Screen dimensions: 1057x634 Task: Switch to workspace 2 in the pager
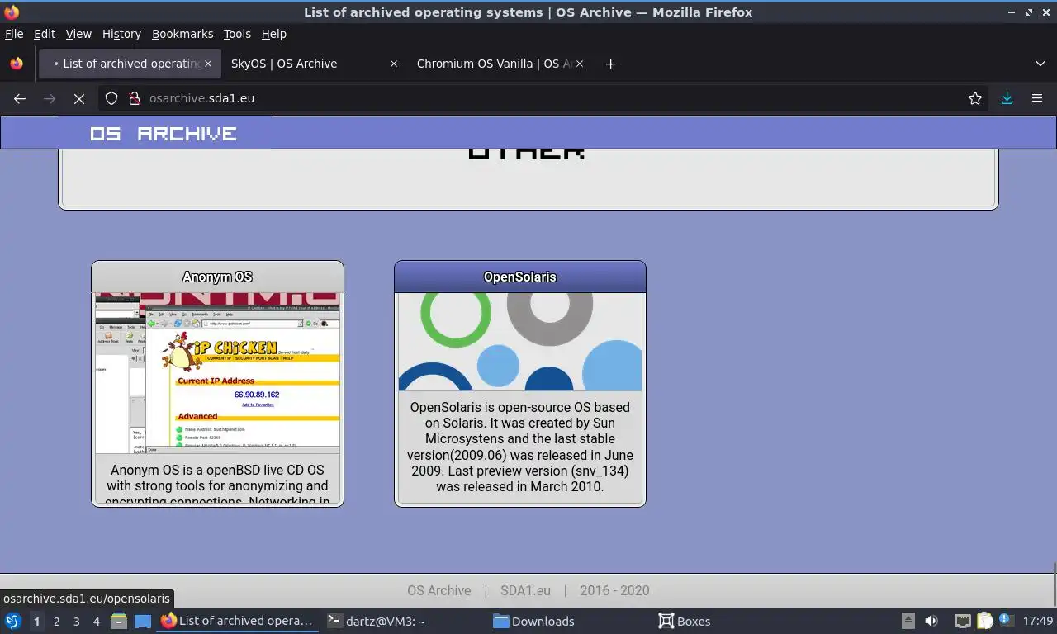click(x=56, y=621)
